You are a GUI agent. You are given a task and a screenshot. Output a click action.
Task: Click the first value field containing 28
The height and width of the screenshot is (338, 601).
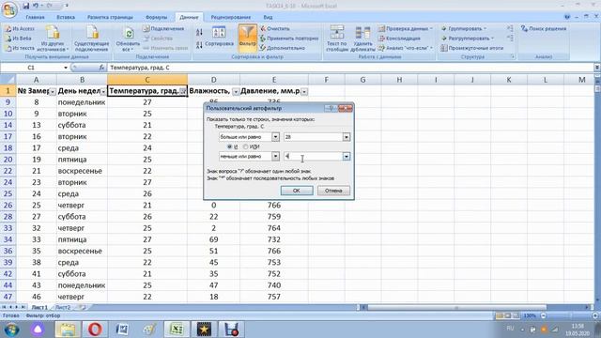[x=313, y=137]
